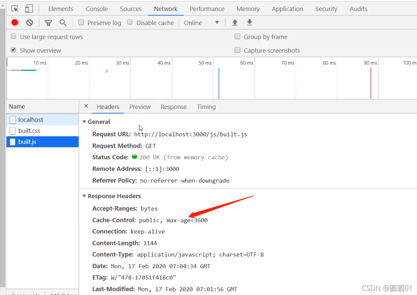Click the built.css file icon
This screenshot has height=295, width=417.
[x=13, y=131]
